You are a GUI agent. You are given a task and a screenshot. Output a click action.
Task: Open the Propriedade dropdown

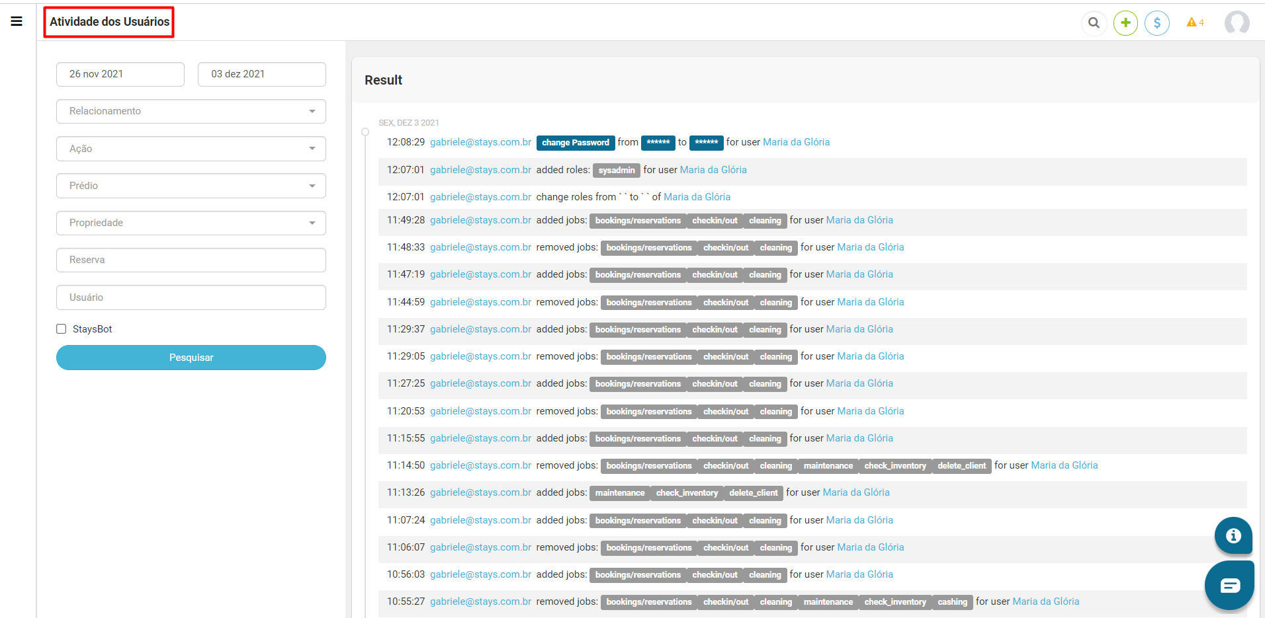tap(191, 223)
